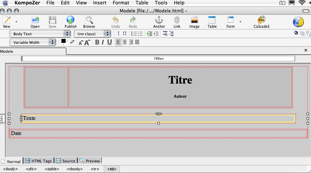This screenshot has width=311, height=173.
Task: Click the bring-to-front layer icon
Action: click(302, 34)
